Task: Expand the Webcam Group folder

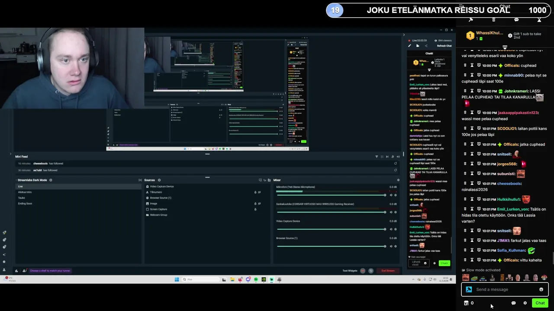Action: coord(148,215)
